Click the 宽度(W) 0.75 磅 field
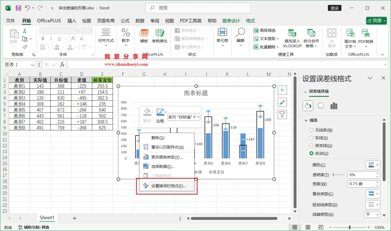The height and width of the screenshot is (231, 391). 363,184
